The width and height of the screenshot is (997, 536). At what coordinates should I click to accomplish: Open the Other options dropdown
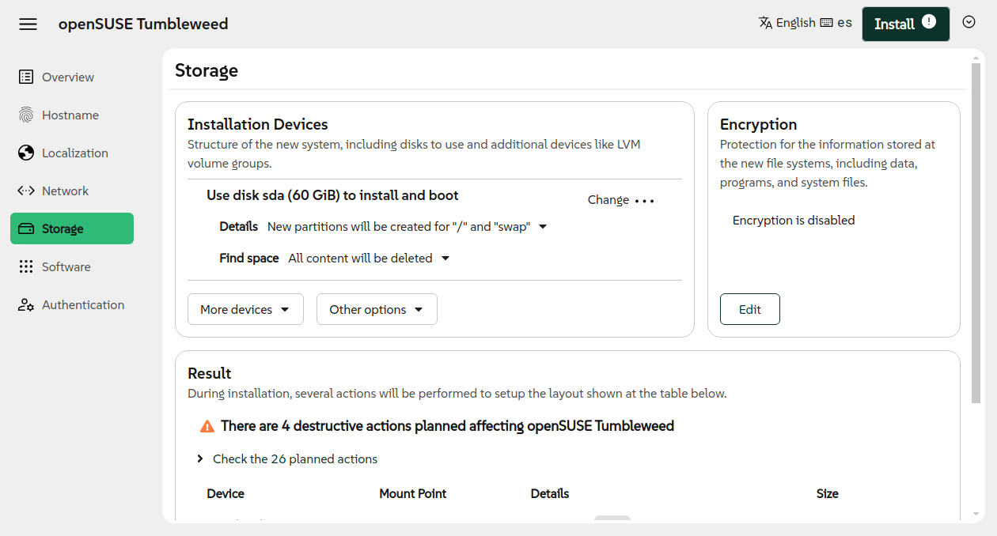[x=377, y=309]
